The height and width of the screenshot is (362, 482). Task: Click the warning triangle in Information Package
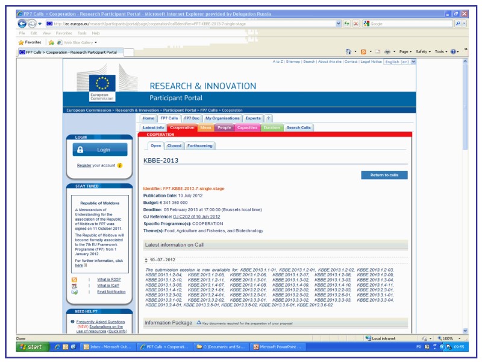(199, 322)
